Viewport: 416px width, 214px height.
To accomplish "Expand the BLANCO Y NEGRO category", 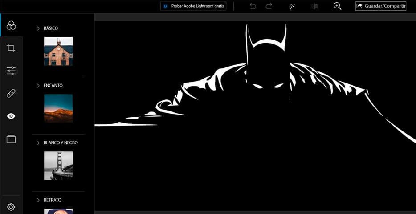I will click(39, 143).
